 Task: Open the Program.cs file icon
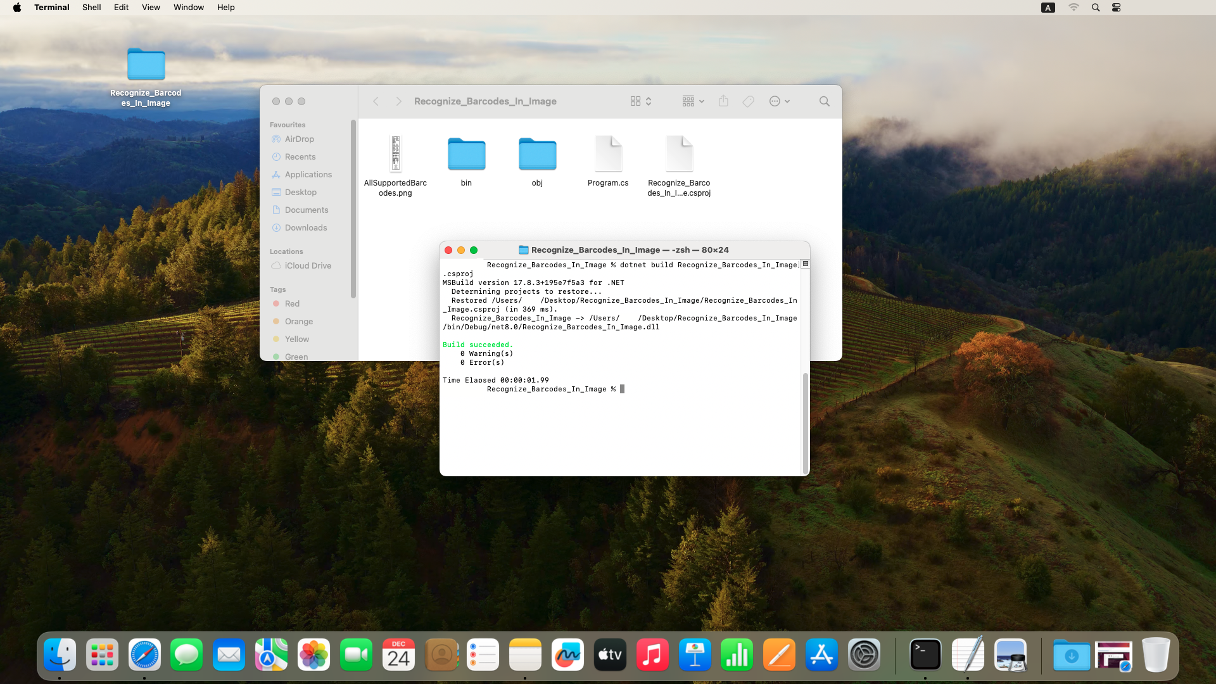coord(608,154)
